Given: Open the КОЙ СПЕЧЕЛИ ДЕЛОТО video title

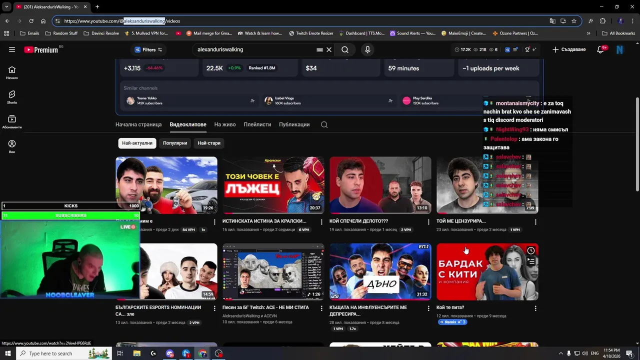Looking at the screenshot, I should pyautogui.click(x=358, y=221).
